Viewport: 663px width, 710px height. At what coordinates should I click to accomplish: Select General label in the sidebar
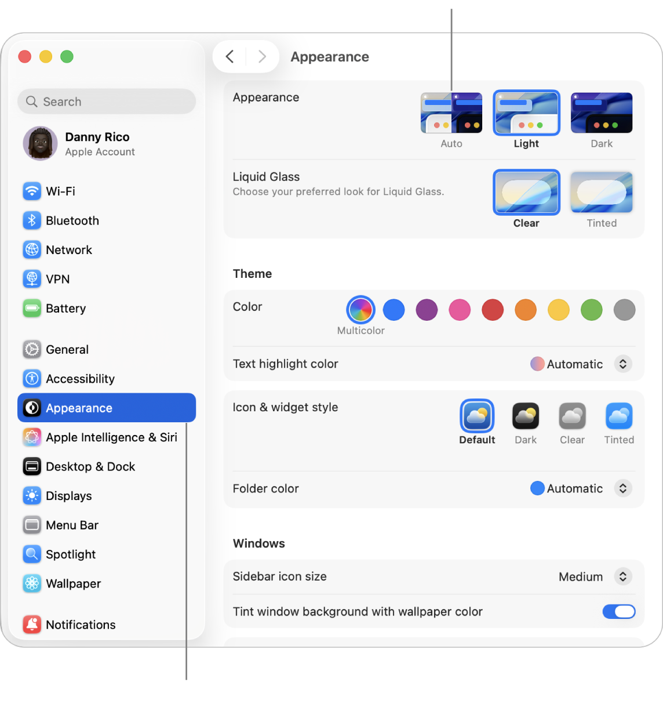67,349
